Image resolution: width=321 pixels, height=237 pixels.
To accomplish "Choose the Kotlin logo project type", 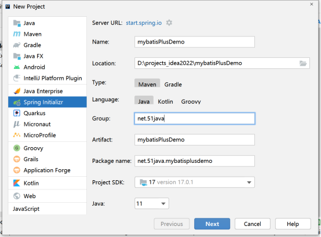I will click(x=17, y=183).
